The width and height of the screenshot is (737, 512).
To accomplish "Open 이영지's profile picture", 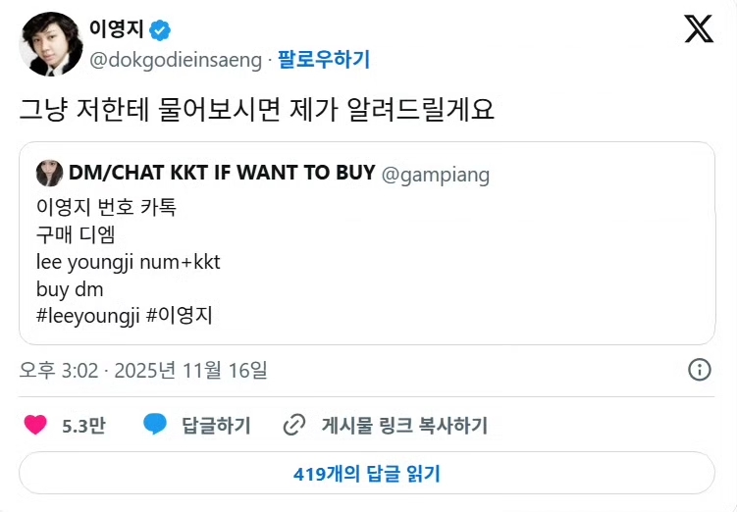I will (x=50, y=44).
